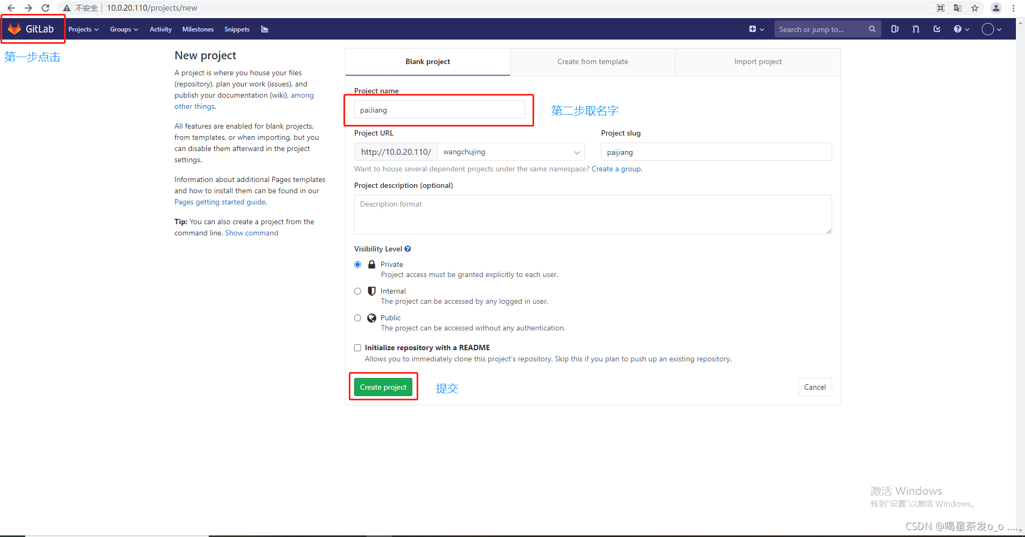Open browser profile icon

[996, 8]
